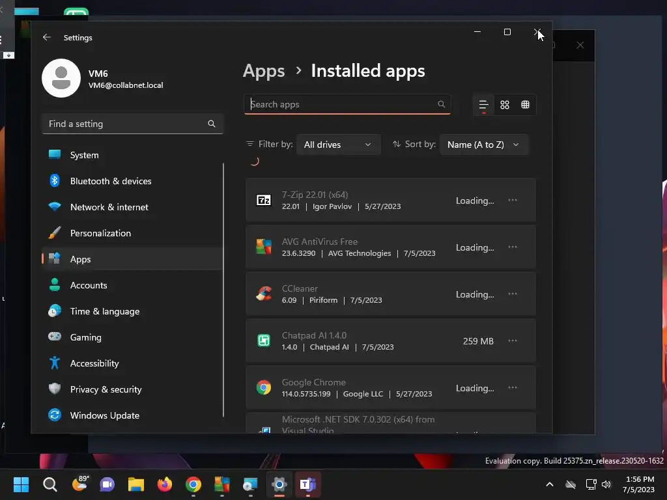This screenshot has width=667, height=500.
Task: Open Privacy & security settings
Action: tap(132, 389)
